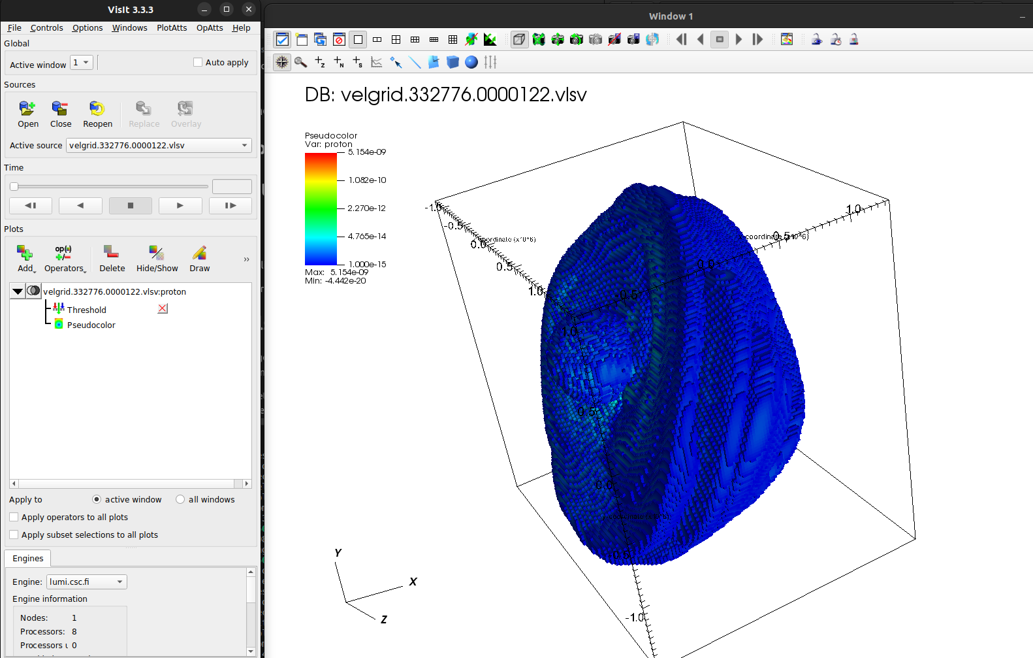Remove the Threshold operator with red X
This screenshot has width=1033, height=658.
[163, 308]
